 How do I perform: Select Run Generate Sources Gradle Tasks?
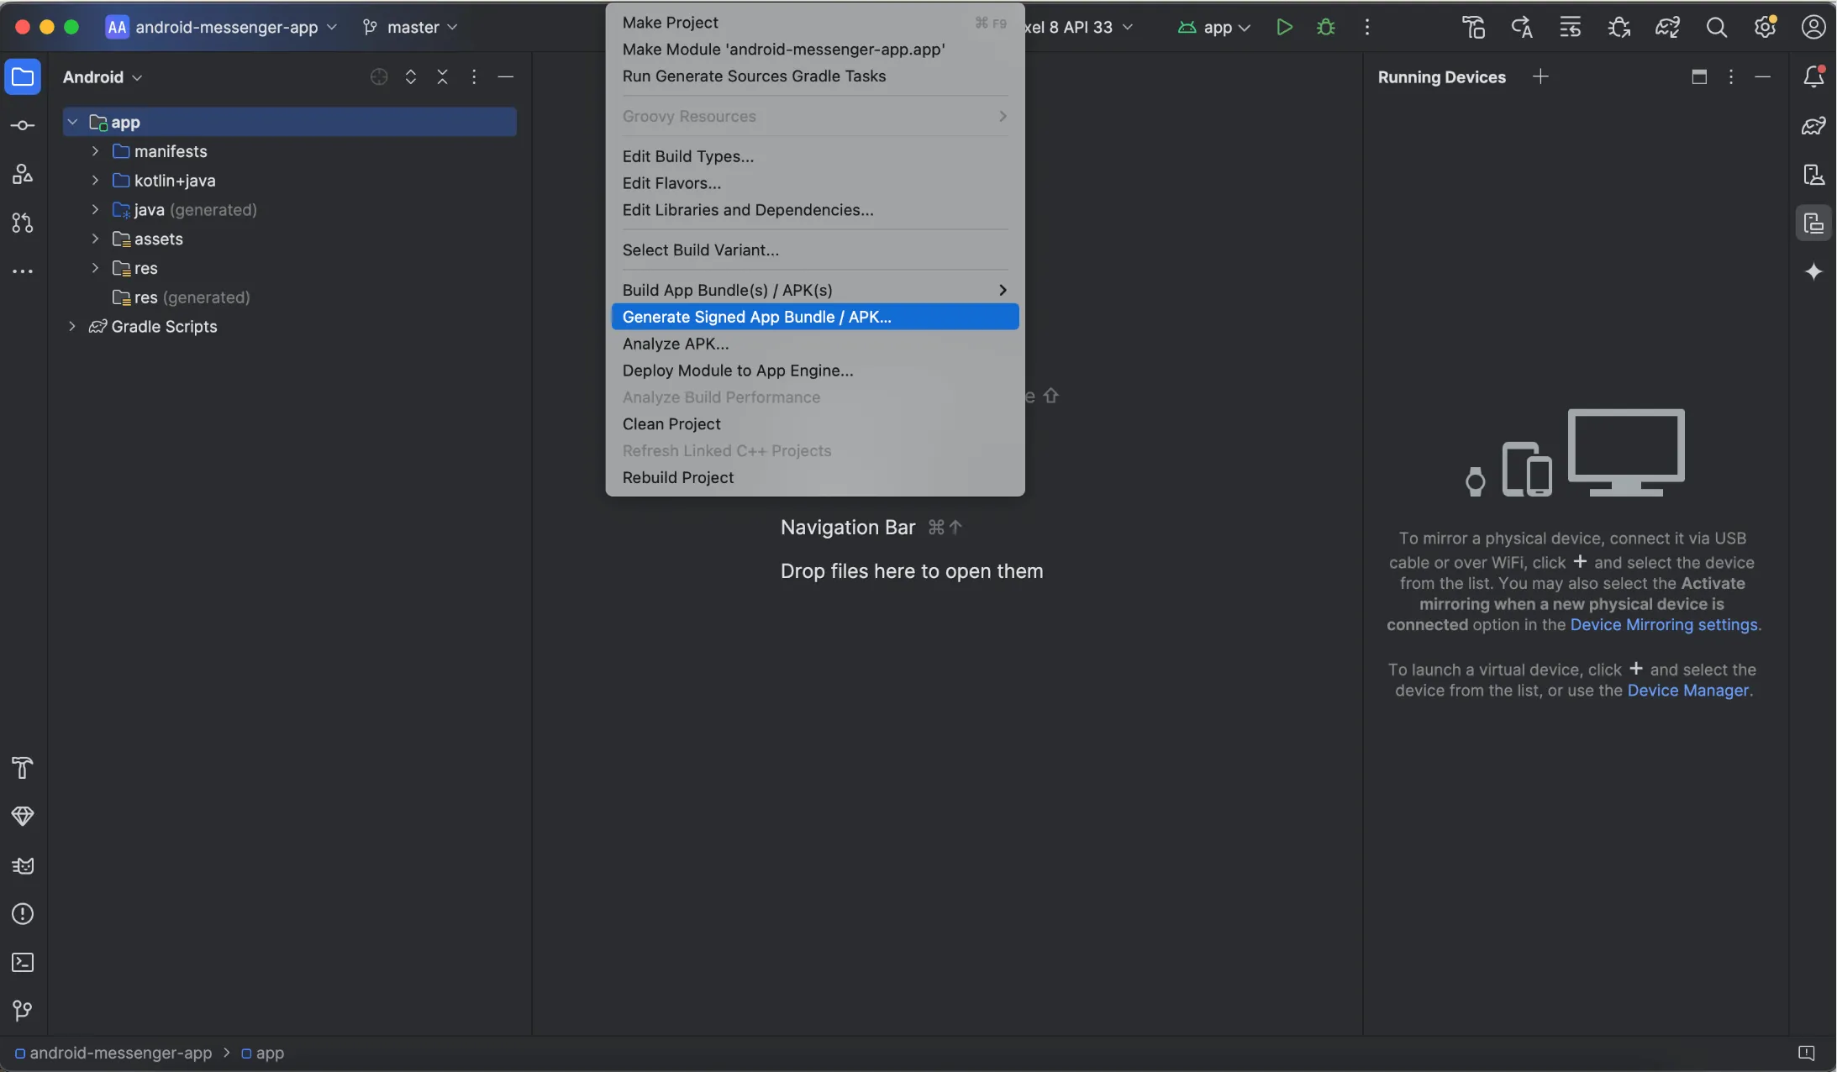(814, 76)
